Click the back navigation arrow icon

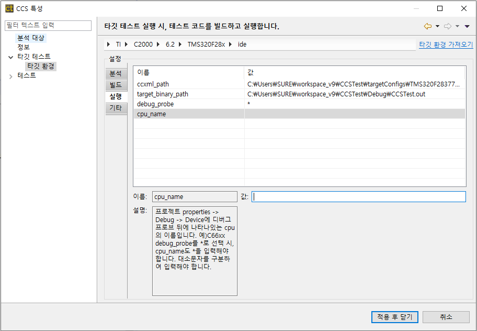pos(428,26)
